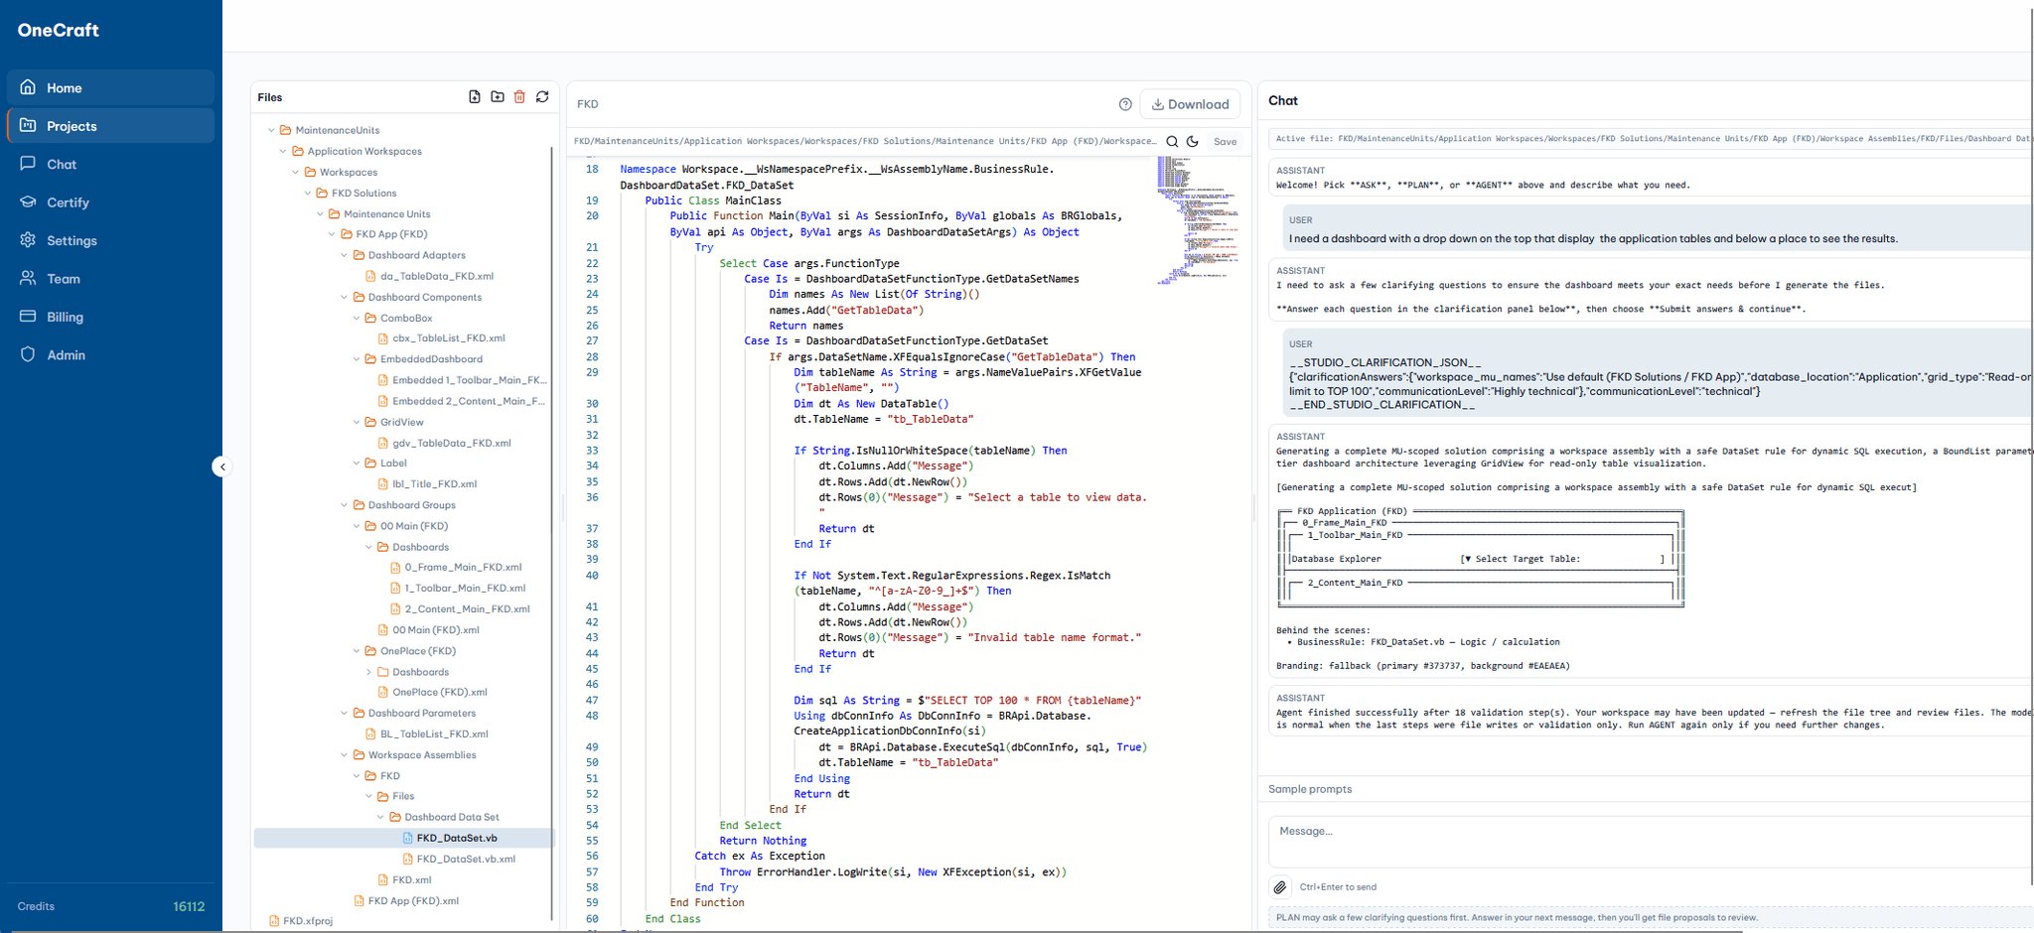
Task: Open file BL_TableList_FKD.xml
Action: pos(434,734)
